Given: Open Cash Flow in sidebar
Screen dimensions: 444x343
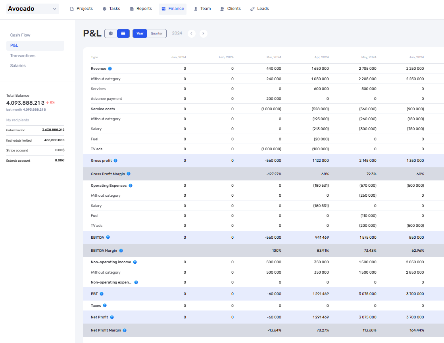Looking at the screenshot, I should point(35,35).
